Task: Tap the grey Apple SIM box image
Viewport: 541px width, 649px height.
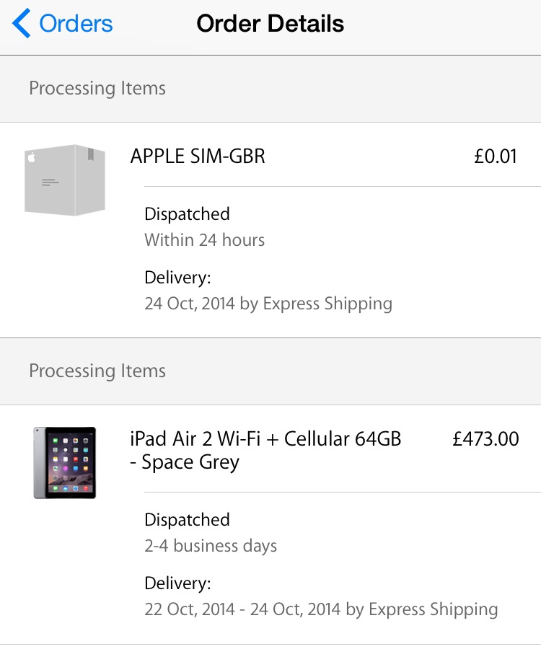Action: tap(65, 180)
